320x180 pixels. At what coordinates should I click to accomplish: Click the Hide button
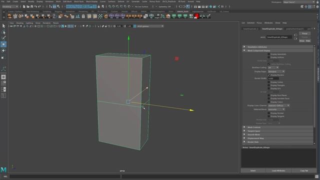point(308,41)
